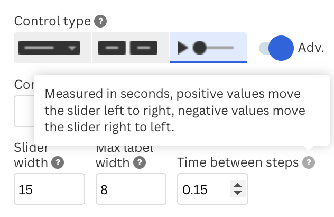The height and width of the screenshot is (217, 334).
Task: Click the Slider width field showing 15
Action: point(50,189)
